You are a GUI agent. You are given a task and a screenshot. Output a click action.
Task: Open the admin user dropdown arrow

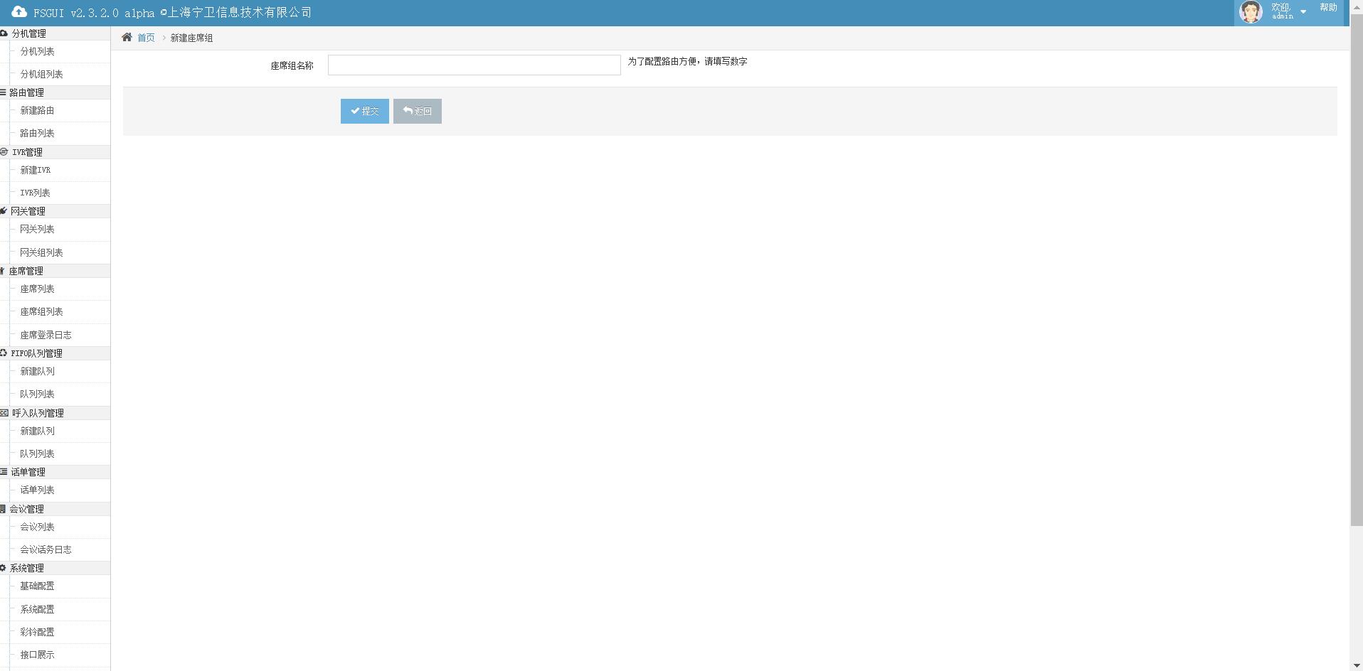(1303, 12)
